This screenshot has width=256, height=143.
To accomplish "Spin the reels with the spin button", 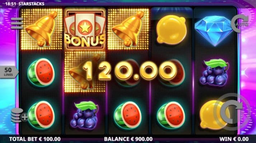I will pyautogui.click(x=231, y=112).
